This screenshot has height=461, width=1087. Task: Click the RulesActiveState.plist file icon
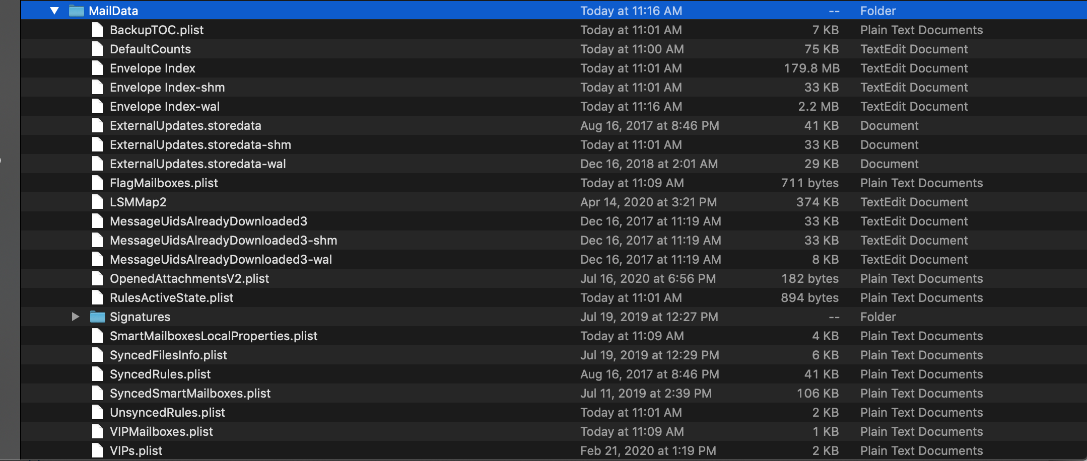coord(98,297)
